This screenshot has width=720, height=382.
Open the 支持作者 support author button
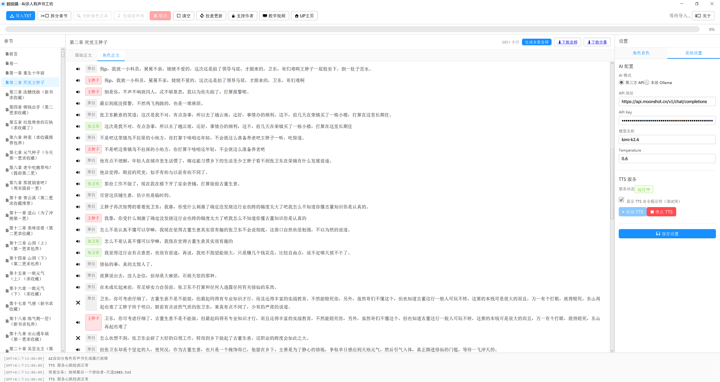[242, 16]
